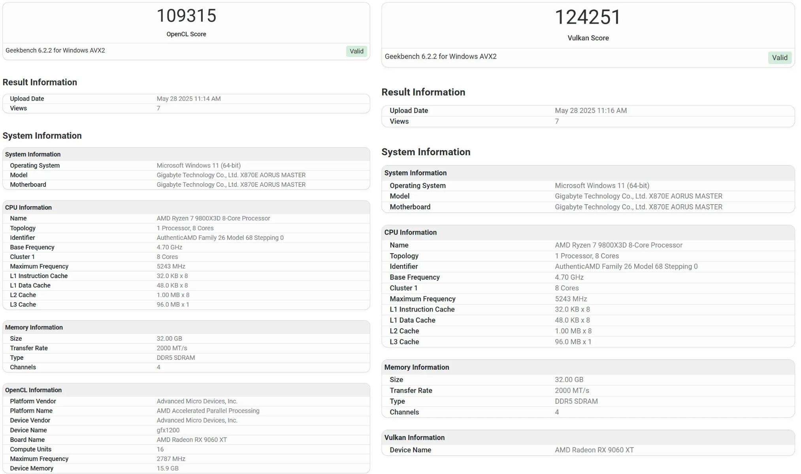The image size is (801, 474).
Task: Click the Vulkan Information section header
Action: click(414, 437)
